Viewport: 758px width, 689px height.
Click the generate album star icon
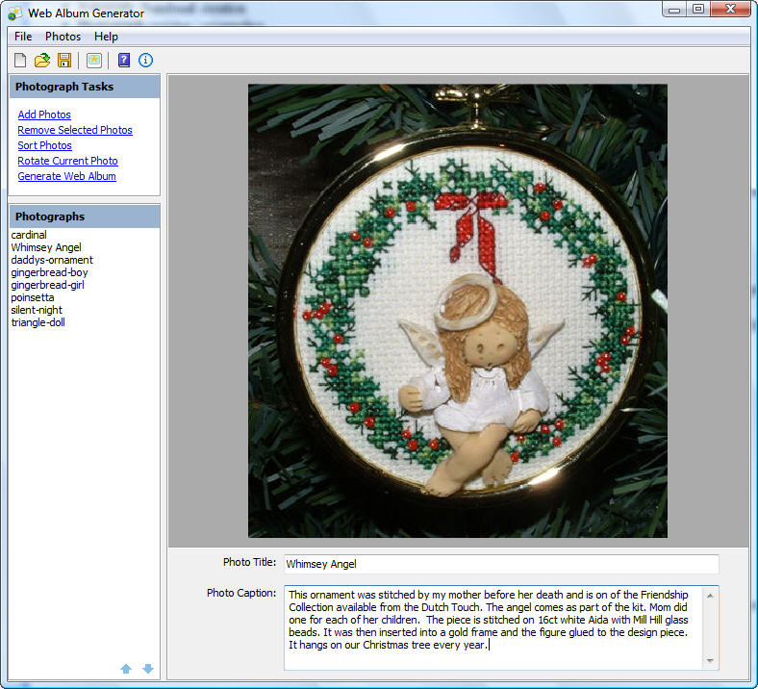click(x=93, y=60)
